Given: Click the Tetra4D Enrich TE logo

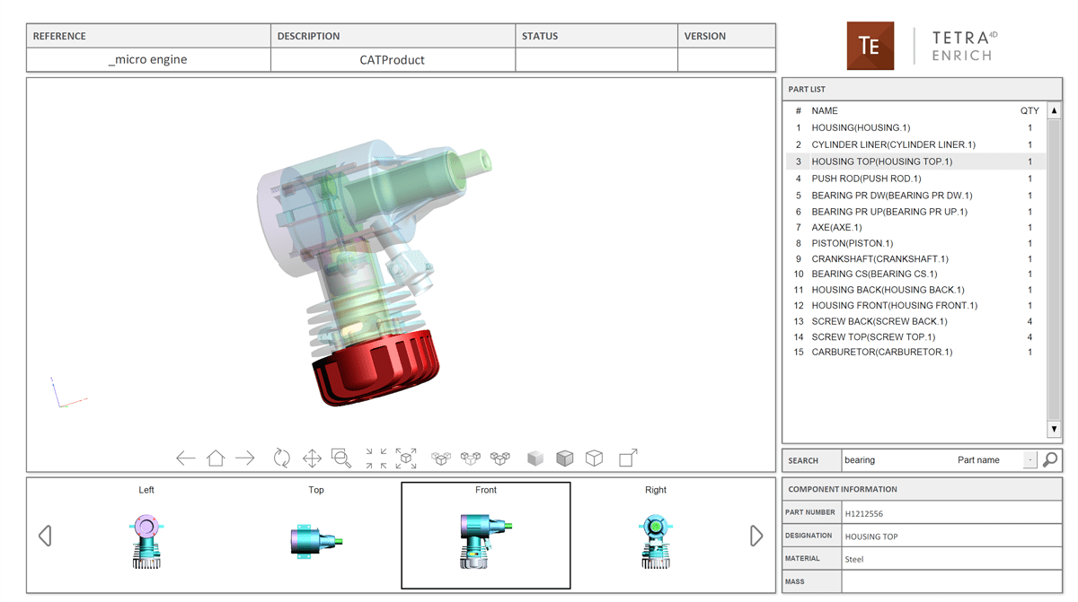Looking at the screenshot, I should pyautogui.click(x=870, y=46).
